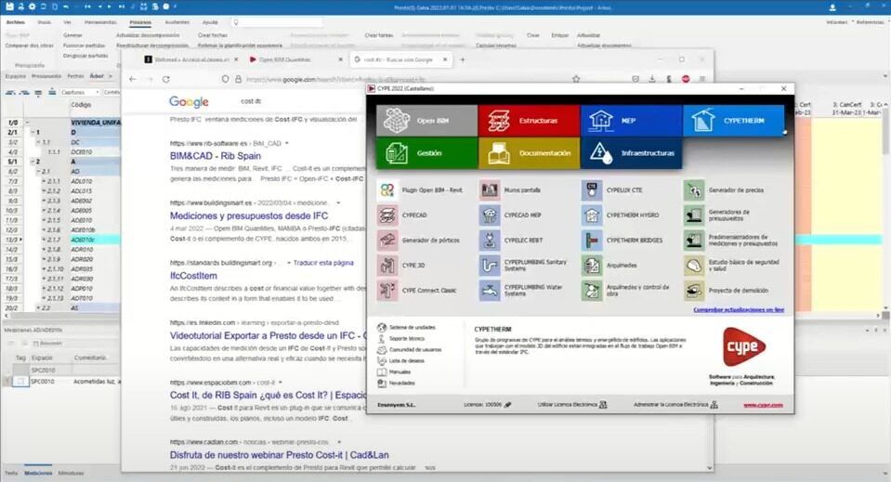Open Arquímedes application icon

[593, 266]
